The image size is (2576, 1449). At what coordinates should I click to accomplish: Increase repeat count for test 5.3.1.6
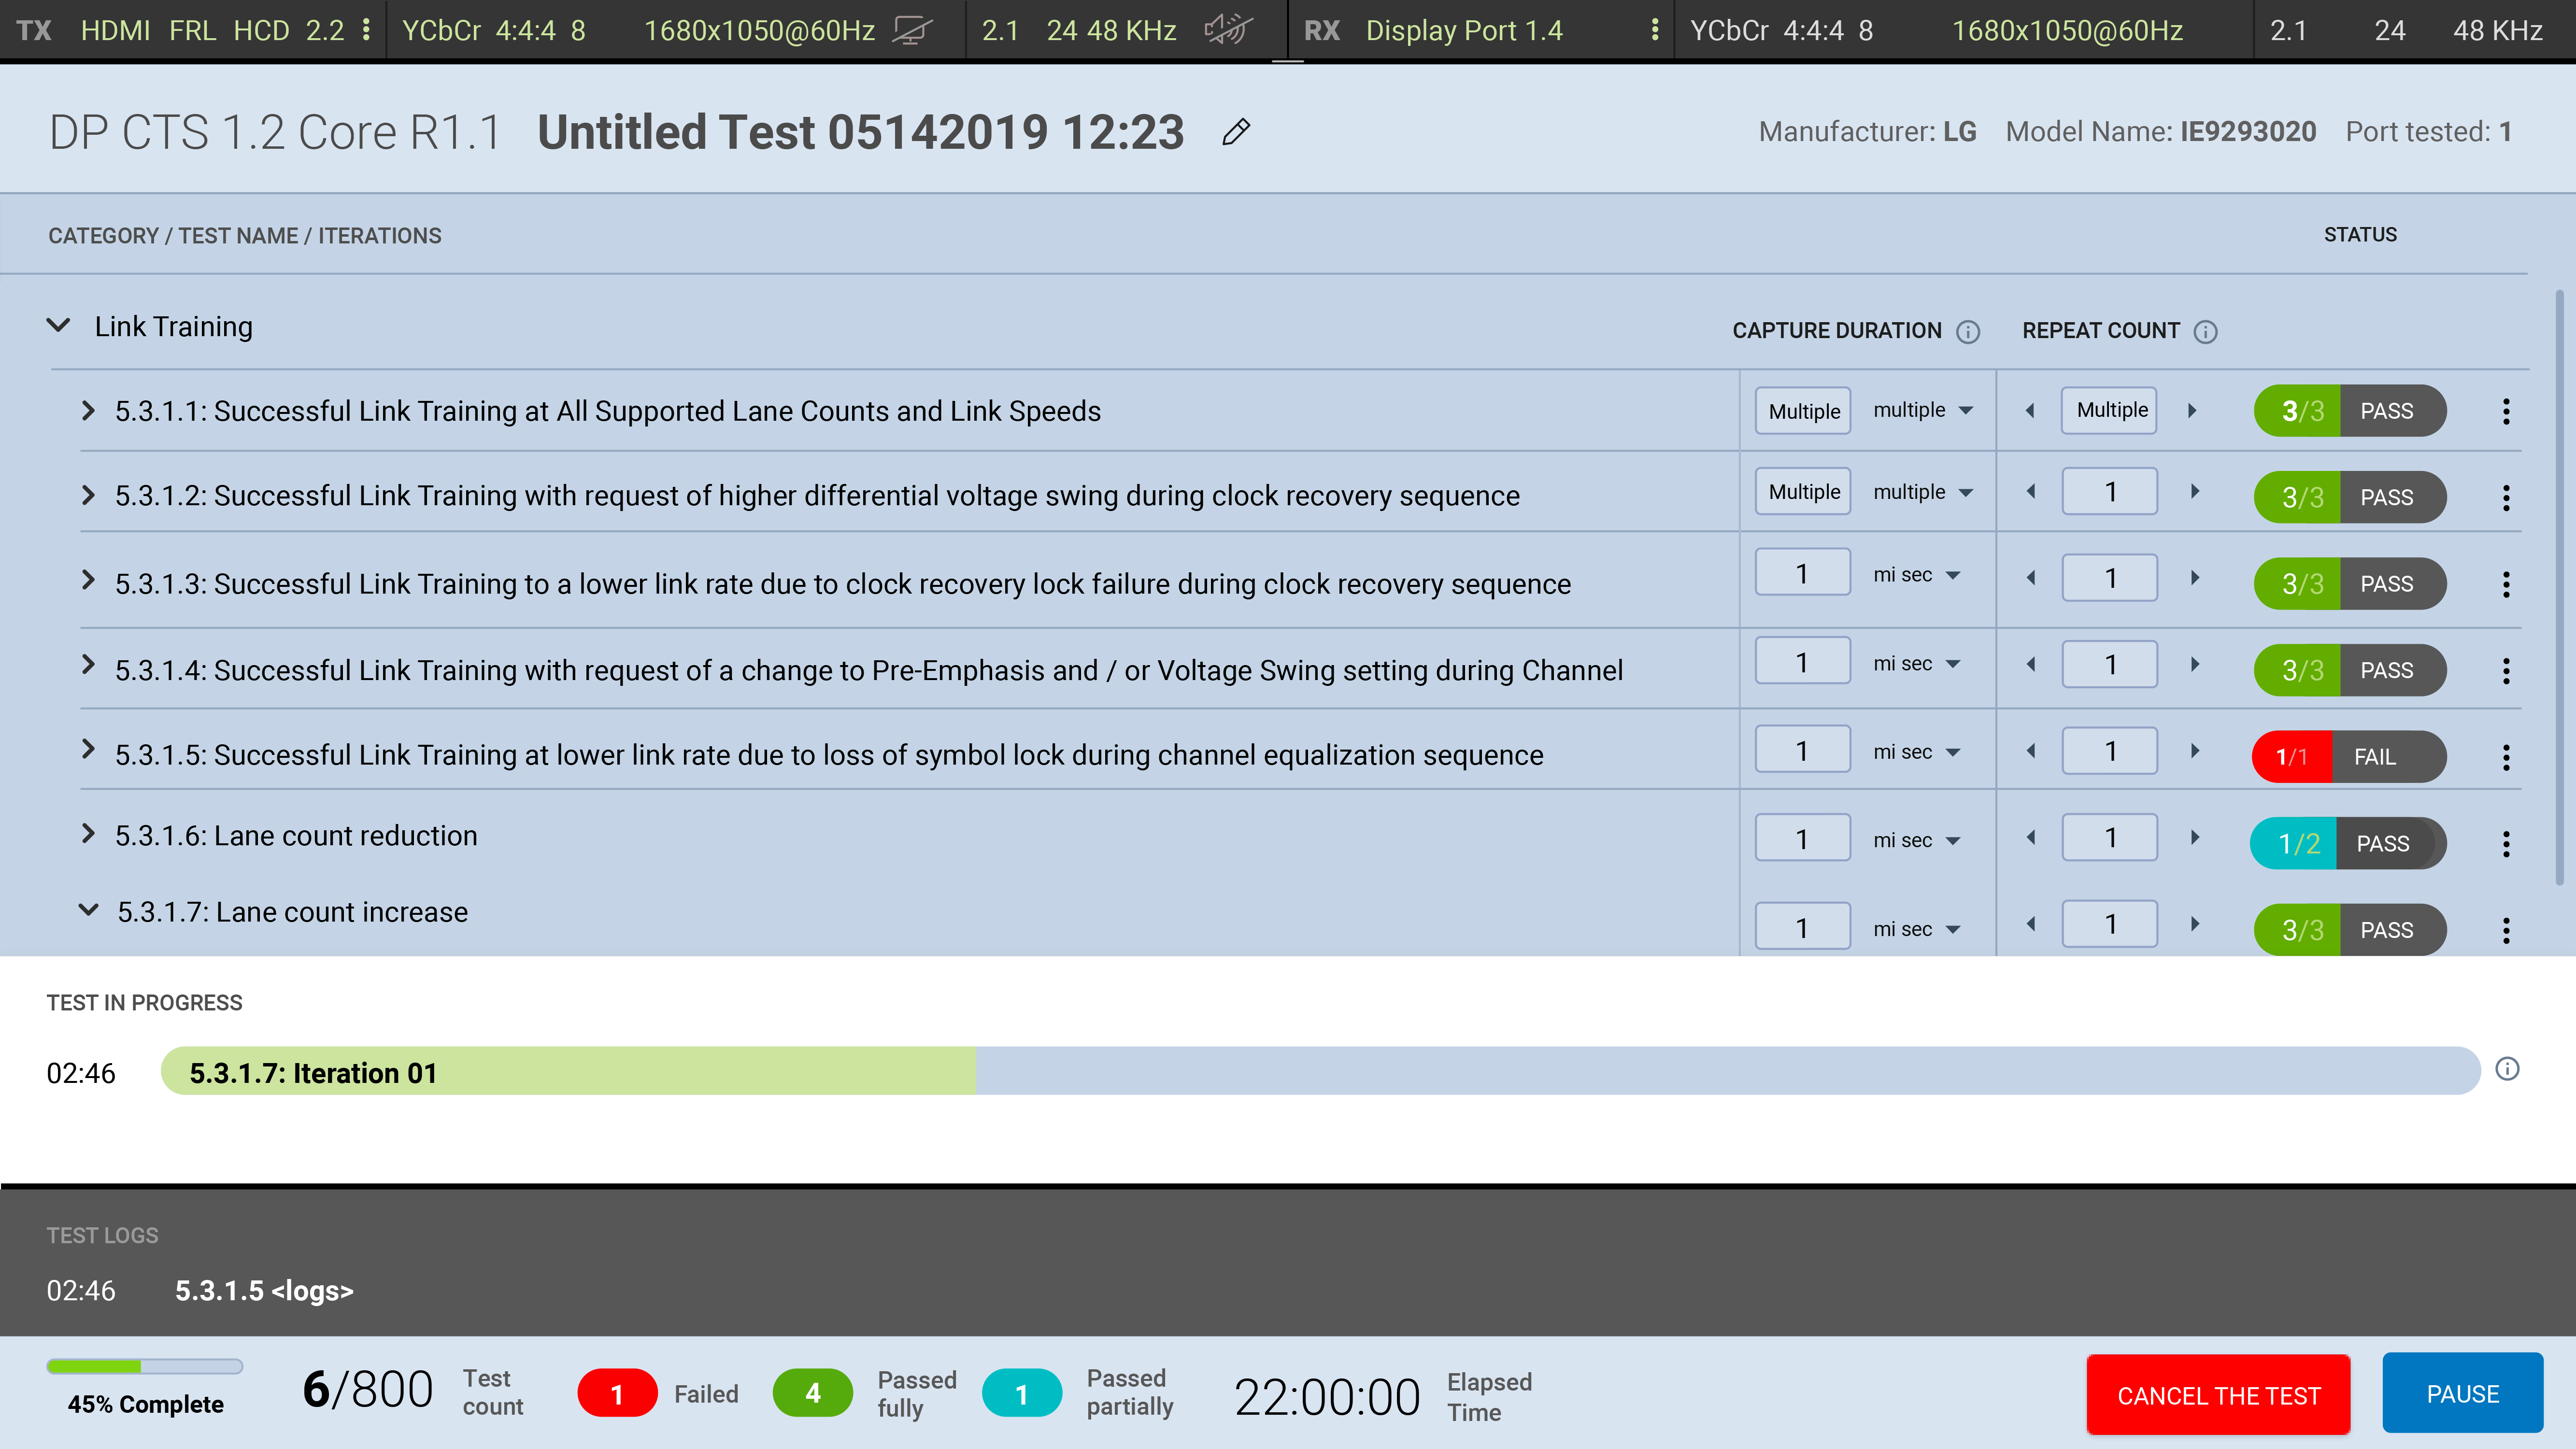coord(2195,837)
